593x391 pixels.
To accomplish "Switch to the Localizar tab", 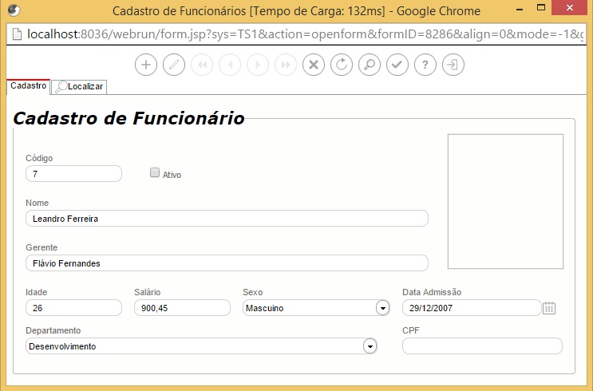I will (x=80, y=86).
